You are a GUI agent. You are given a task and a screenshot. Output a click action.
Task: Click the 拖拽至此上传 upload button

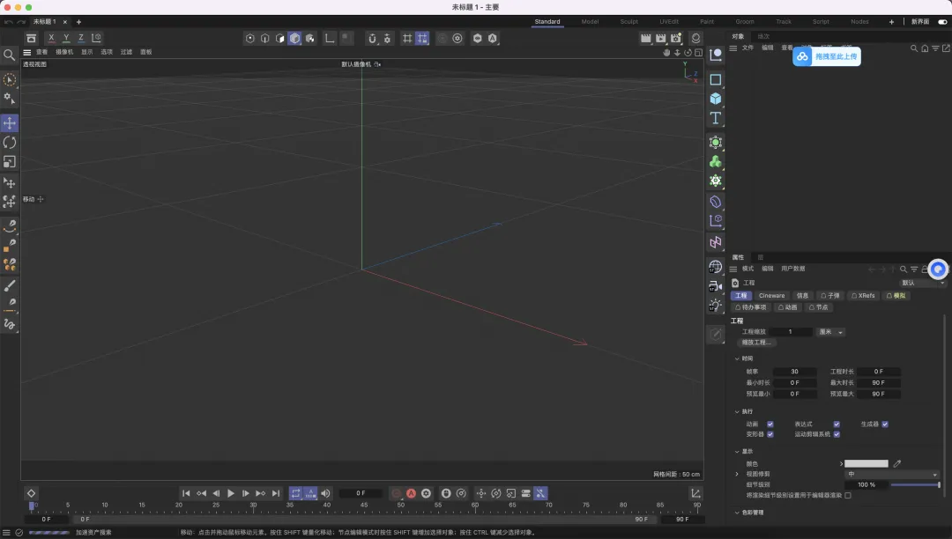click(x=827, y=56)
